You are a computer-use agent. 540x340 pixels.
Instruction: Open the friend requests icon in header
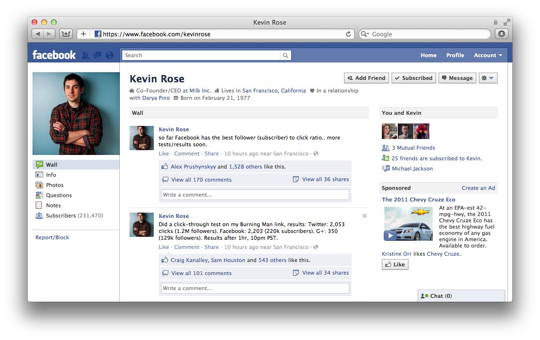point(85,55)
